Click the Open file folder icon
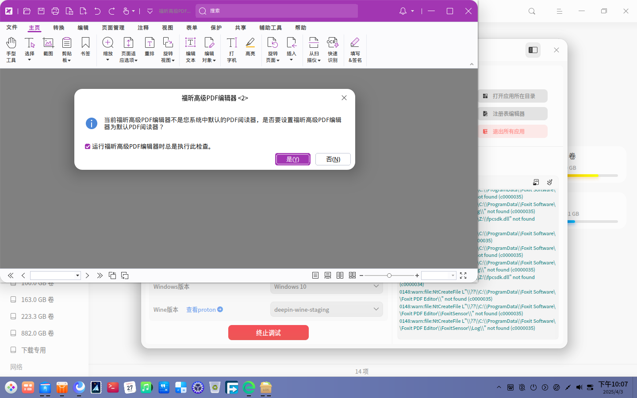 click(27, 11)
